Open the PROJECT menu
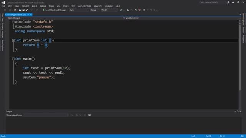246x138 pixels. [25, 6]
